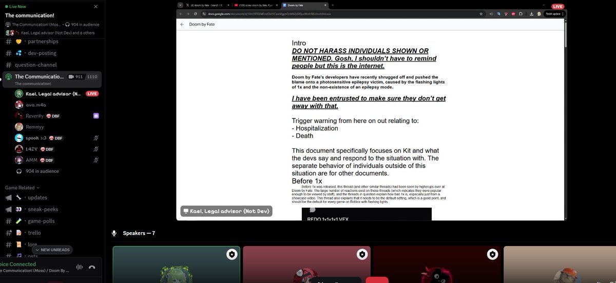Click muted mic icon next to L4ZY
The width and height of the screenshot is (616, 283).
pos(96,149)
